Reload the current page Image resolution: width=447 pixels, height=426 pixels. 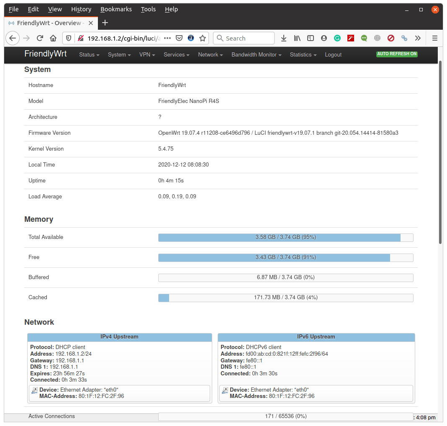tap(40, 38)
